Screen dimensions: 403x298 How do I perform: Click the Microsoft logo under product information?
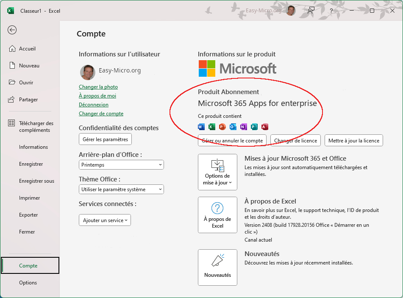tap(237, 68)
